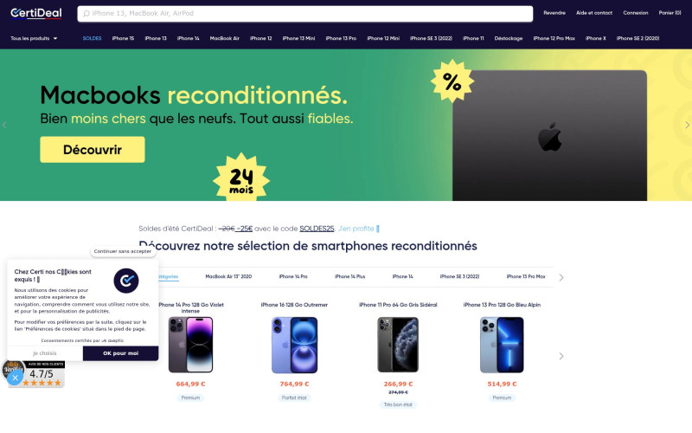Click the Découvrir button
Viewport: 692px width, 433px height.
pos(93,149)
